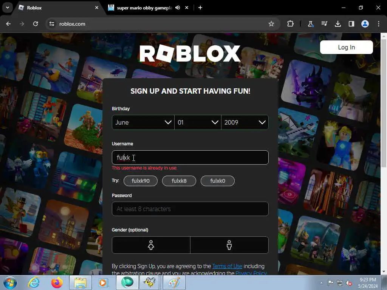387x290 pixels.
Task: Open Action Center flag icon
Action: [330, 283]
